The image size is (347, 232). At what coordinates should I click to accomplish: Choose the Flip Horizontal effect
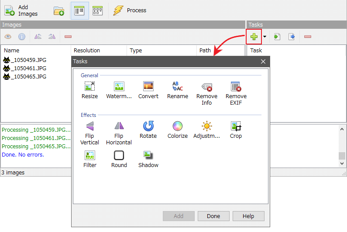coord(119,126)
